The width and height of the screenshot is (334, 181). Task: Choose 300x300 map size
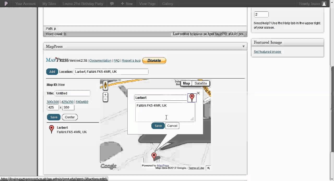pos(53,102)
